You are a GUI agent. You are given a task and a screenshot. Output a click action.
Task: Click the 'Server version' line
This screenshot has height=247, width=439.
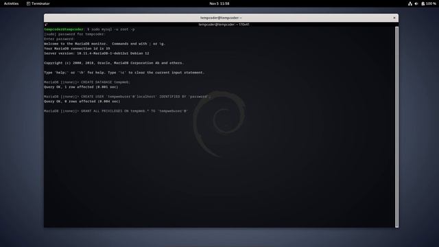coord(97,54)
